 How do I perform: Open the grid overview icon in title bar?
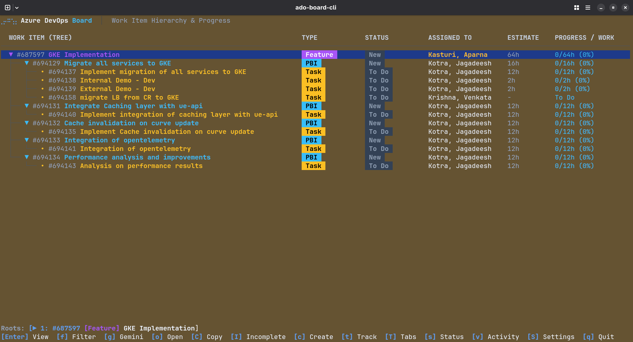coord(577,8)
